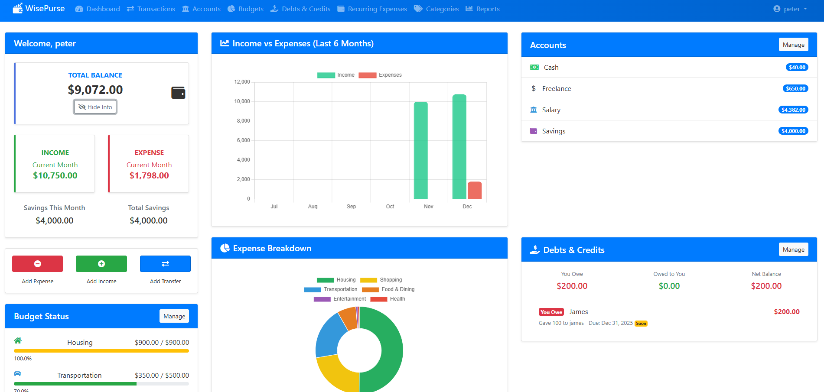Click the purple wallet icon beside Savings
The height and width of the screenshot is (392, 824).
pos(533,131)
